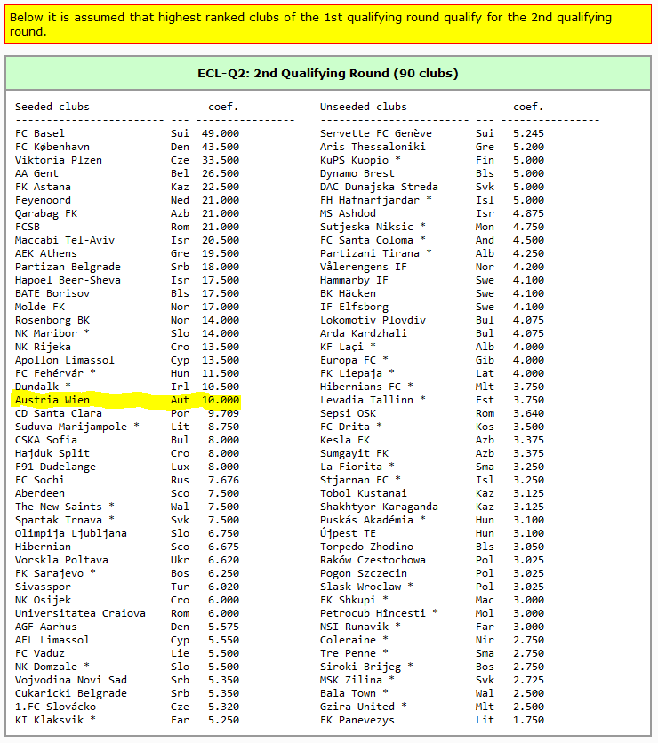This screenshot has width=658, height=743.
Task: Select 'Sepsi OSK' club entry
Action: 348,413
